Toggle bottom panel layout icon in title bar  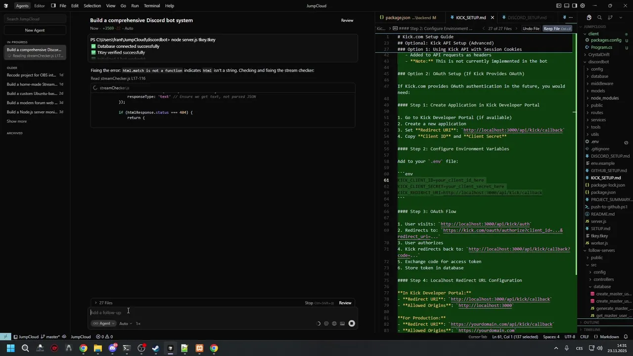(566, 6)
